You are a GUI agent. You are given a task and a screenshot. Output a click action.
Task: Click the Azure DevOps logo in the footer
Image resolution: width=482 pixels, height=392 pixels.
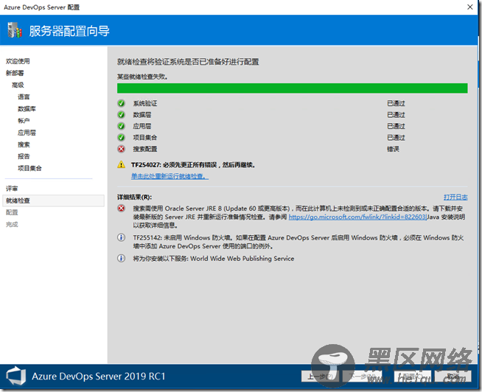[16, 376]
